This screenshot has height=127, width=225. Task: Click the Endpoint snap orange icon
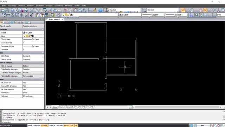183,10
